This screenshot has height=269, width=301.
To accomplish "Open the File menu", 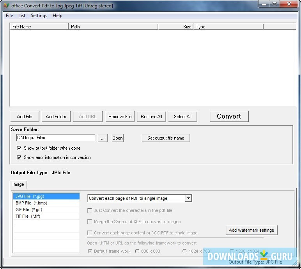I will pos(9,16).
